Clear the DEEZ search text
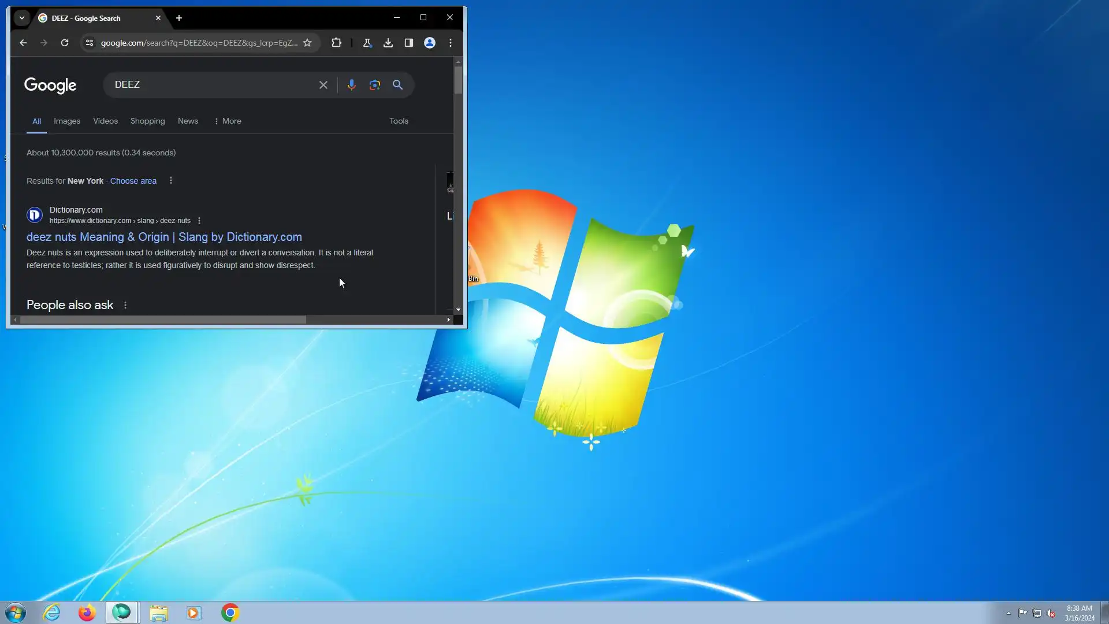 [x=323, y=85]
